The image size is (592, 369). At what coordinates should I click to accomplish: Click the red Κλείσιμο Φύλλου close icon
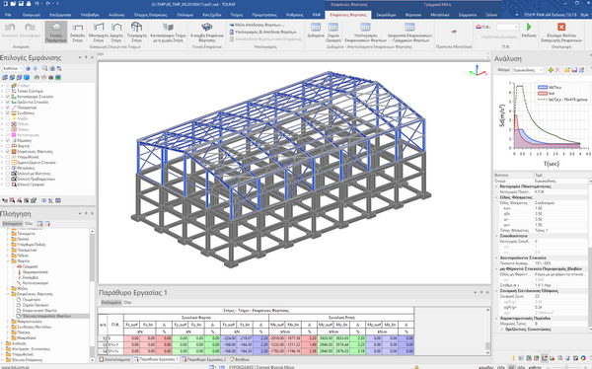tap(561, 27)
